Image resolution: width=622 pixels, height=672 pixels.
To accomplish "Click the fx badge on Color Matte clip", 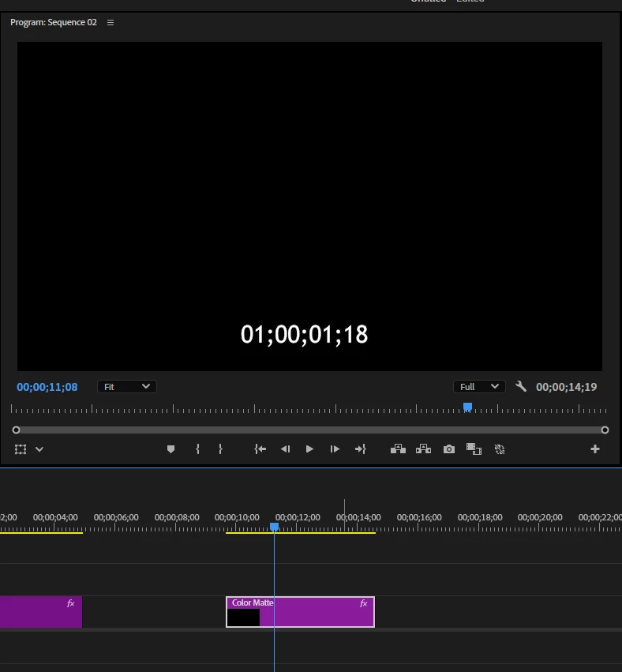I will click(364, 603).
